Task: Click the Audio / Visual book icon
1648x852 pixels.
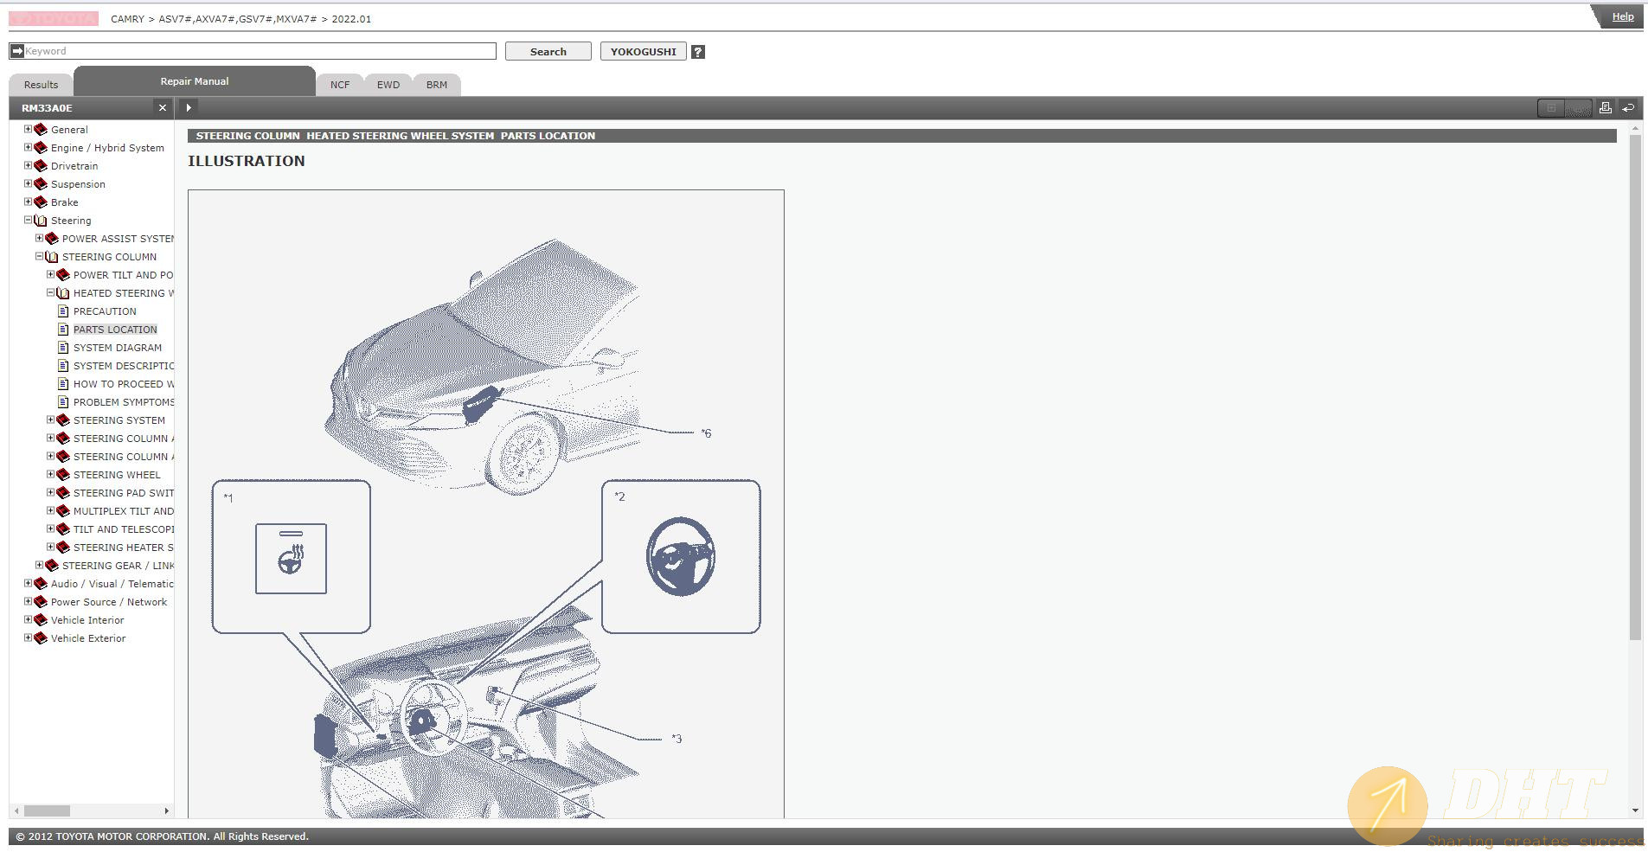Action: pos(41,584)
